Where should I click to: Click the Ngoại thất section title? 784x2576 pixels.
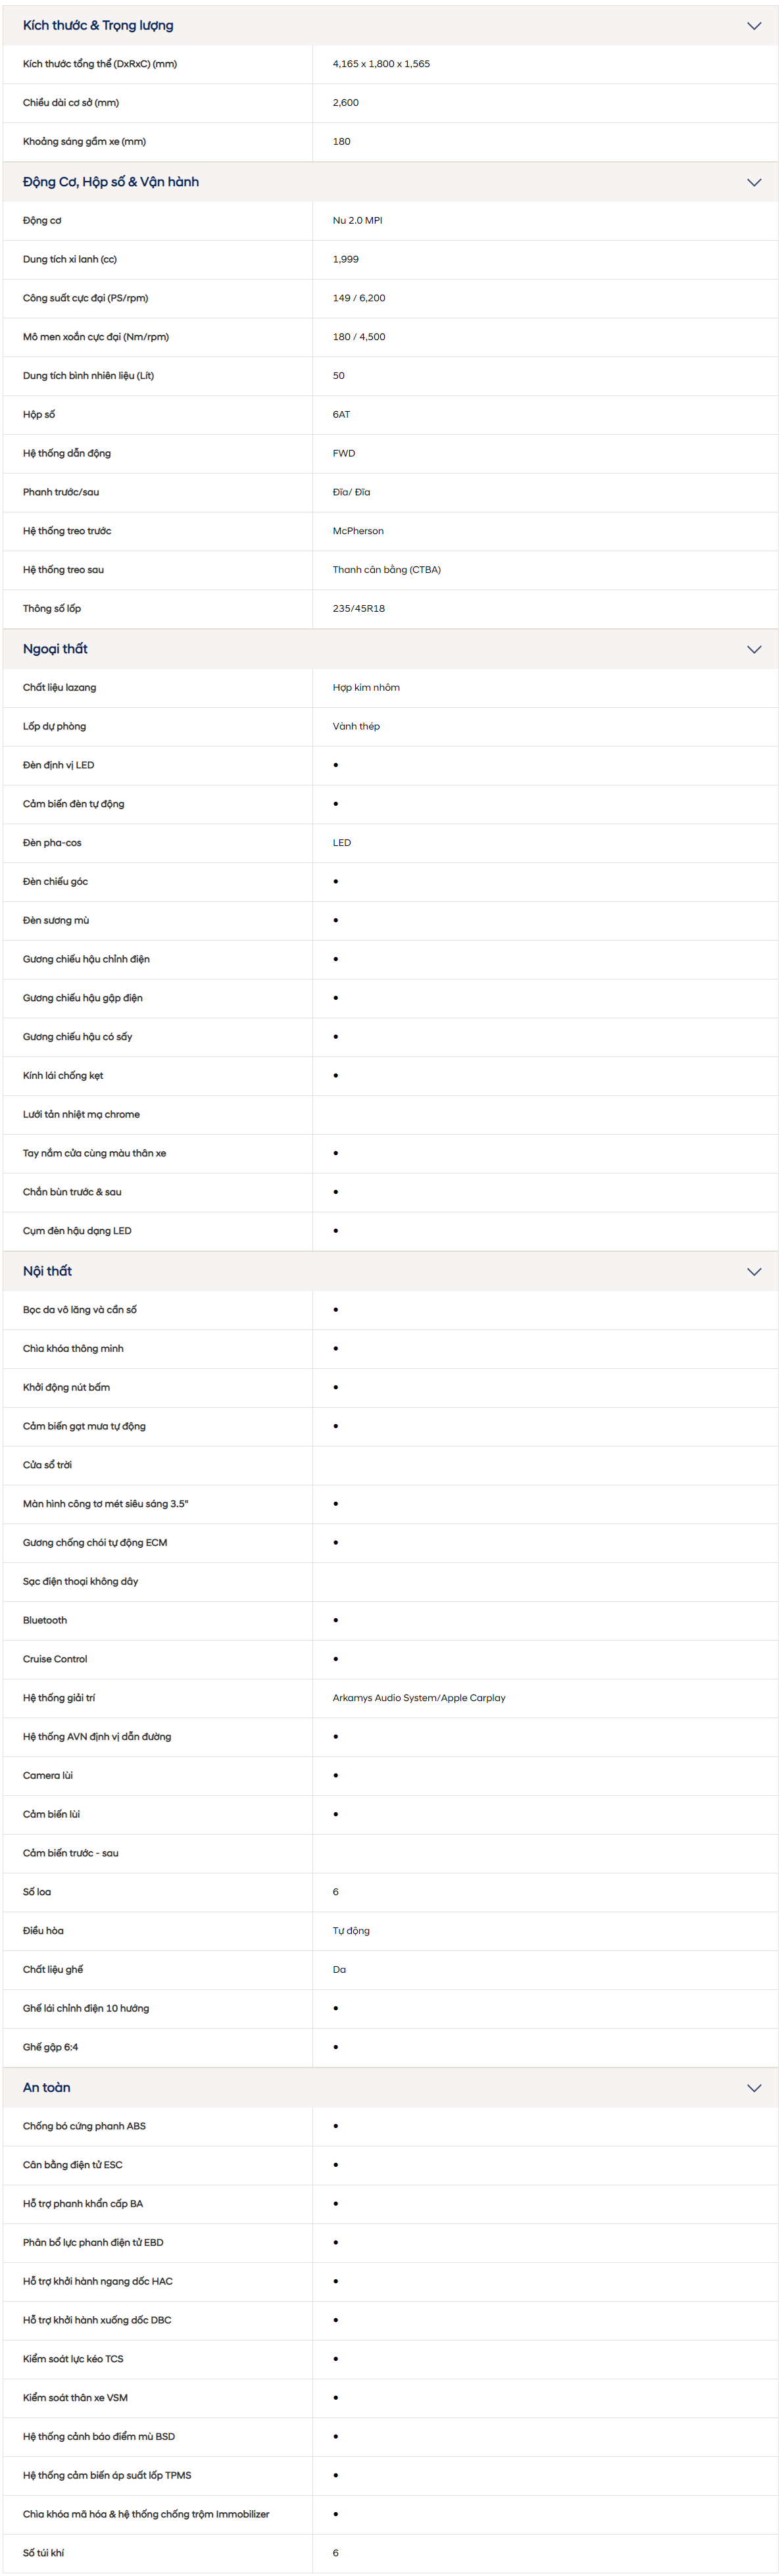tap(55, 648)
